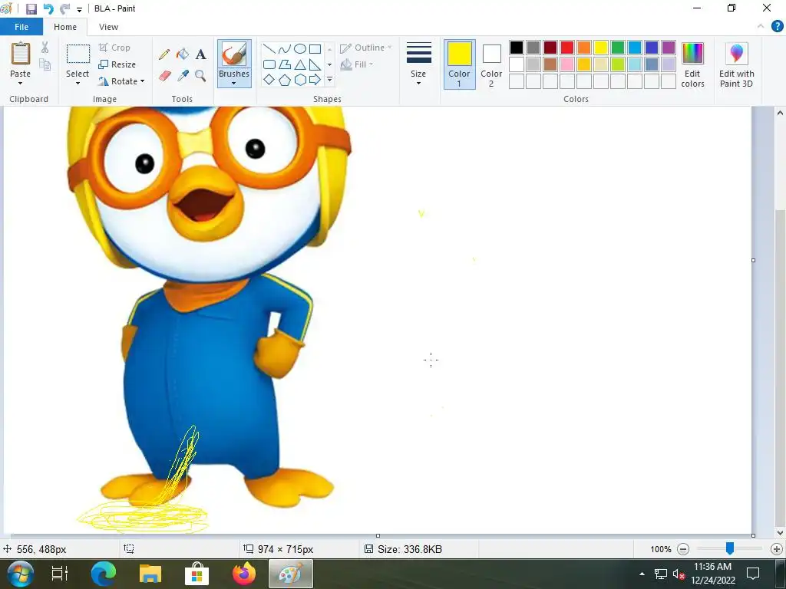This screenshot has width=786, height=589.
Task: Click the Cut scissors icon
Action: click(45, 48)
